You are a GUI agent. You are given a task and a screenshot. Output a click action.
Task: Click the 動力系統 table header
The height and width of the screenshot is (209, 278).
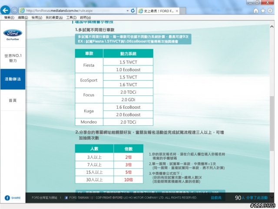(x=128, y=53)
